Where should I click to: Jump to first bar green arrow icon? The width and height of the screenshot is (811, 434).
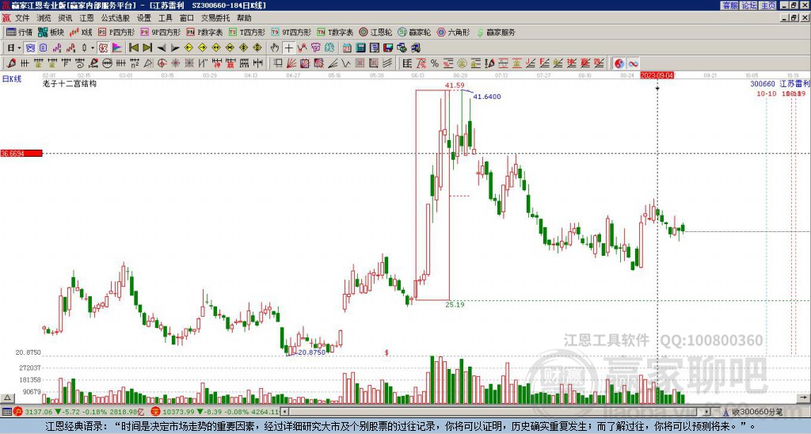(x=133, y=48)
